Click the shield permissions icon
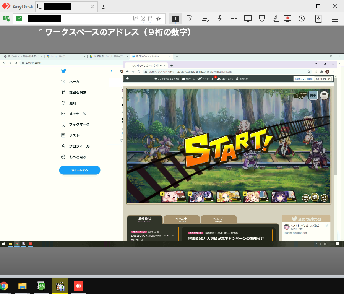Image resolution: width=344 pixels, height=294 pixels. click(x=262, y=18)
